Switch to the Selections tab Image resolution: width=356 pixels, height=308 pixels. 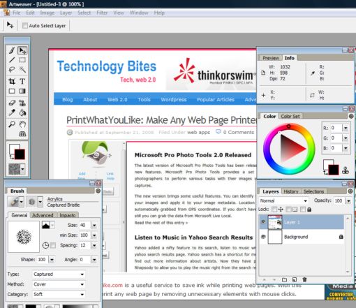tap(313, 191)
